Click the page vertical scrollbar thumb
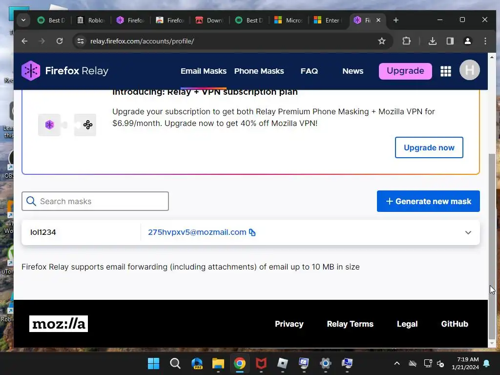The image size is (500, 375). [492, 247]
